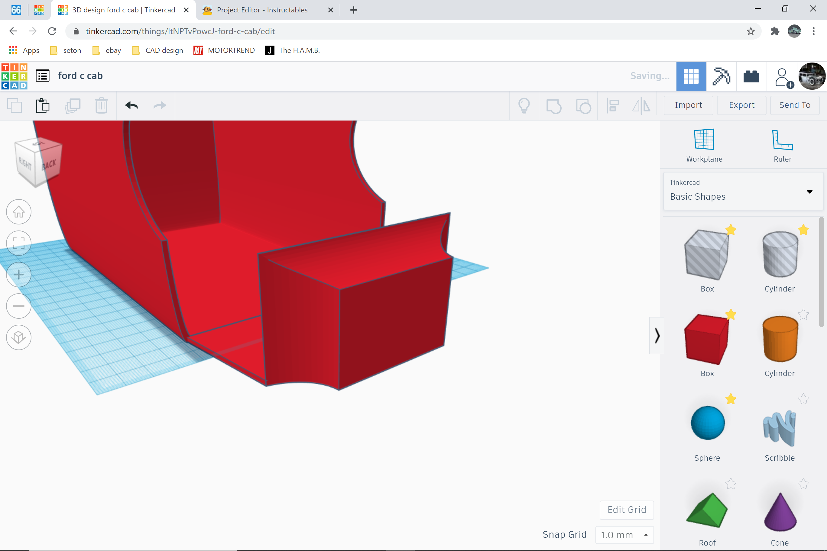The height and width of the screenshot is (551, 827).
Task: Open a new browser tab
Action: (x=354, y=10)
